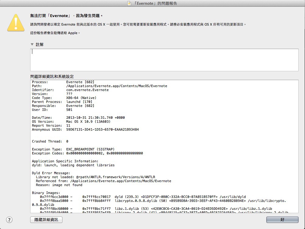Viewport: 305px width, 229px height.
Task: Collapse the 註解 disclosure triangle
Action: point(32,44)
